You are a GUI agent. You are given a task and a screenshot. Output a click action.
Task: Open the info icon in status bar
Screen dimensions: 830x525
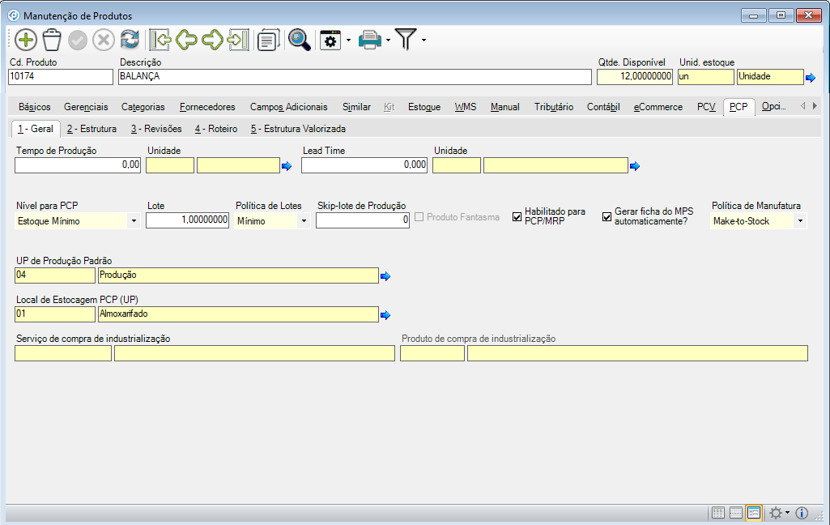coord(802,513)
